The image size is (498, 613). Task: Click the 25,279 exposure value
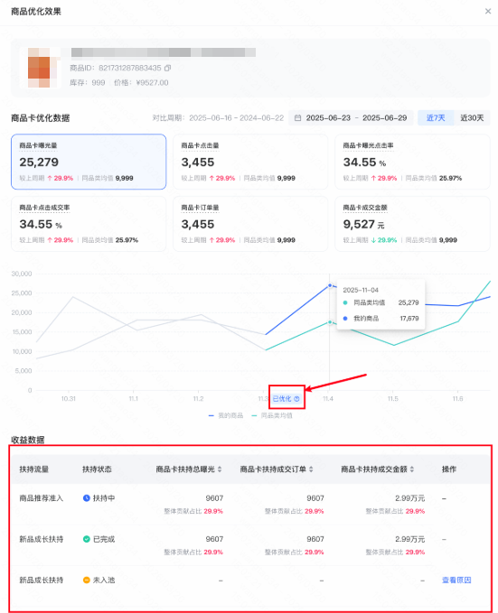coord(39,162)
